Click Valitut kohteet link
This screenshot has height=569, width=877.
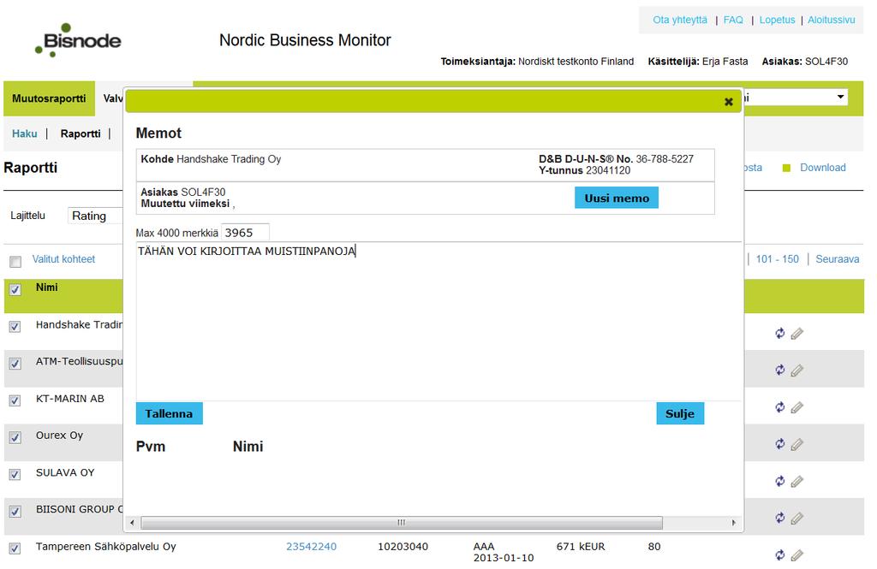63,259
